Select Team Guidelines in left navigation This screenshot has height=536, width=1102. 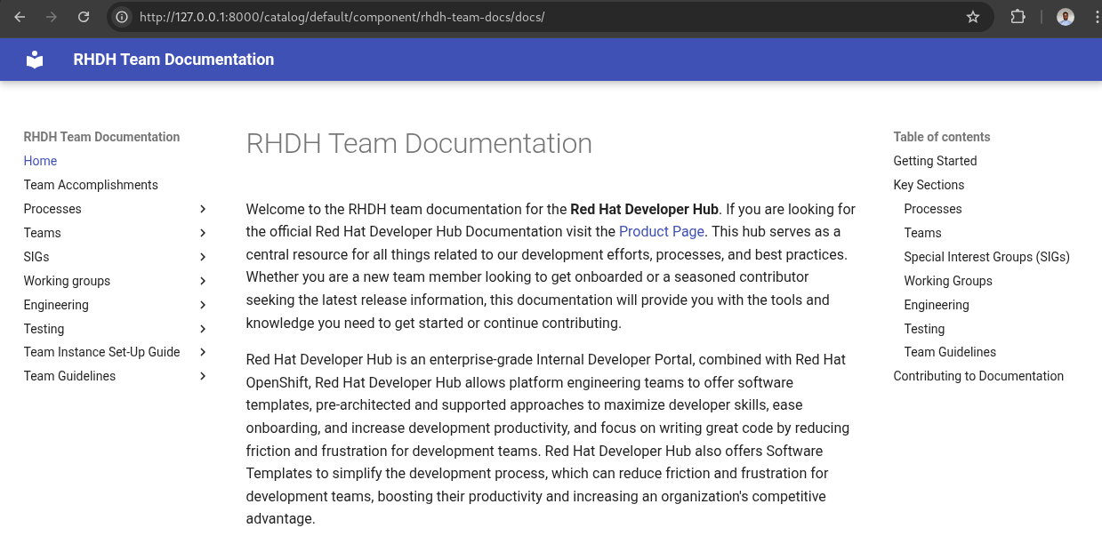click(69, 376)
